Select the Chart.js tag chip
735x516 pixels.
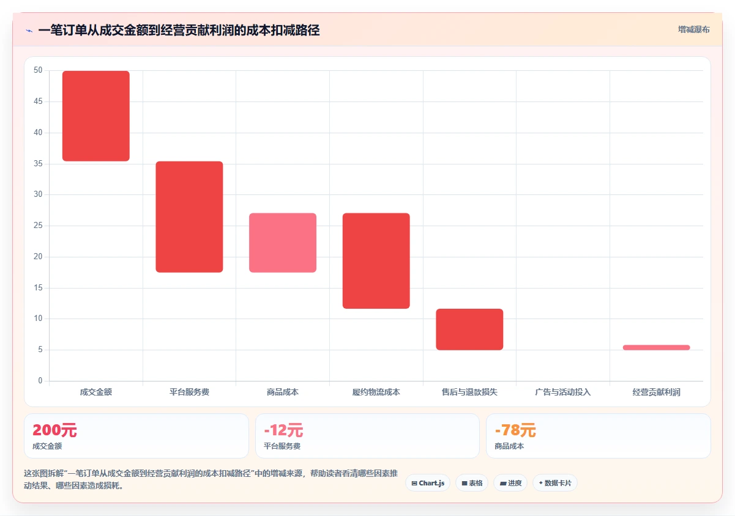(x=428, y=483)
